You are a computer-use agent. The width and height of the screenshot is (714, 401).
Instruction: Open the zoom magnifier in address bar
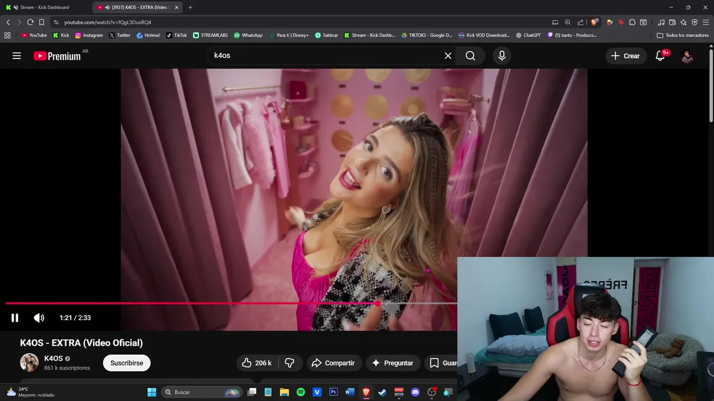[568, 22]
